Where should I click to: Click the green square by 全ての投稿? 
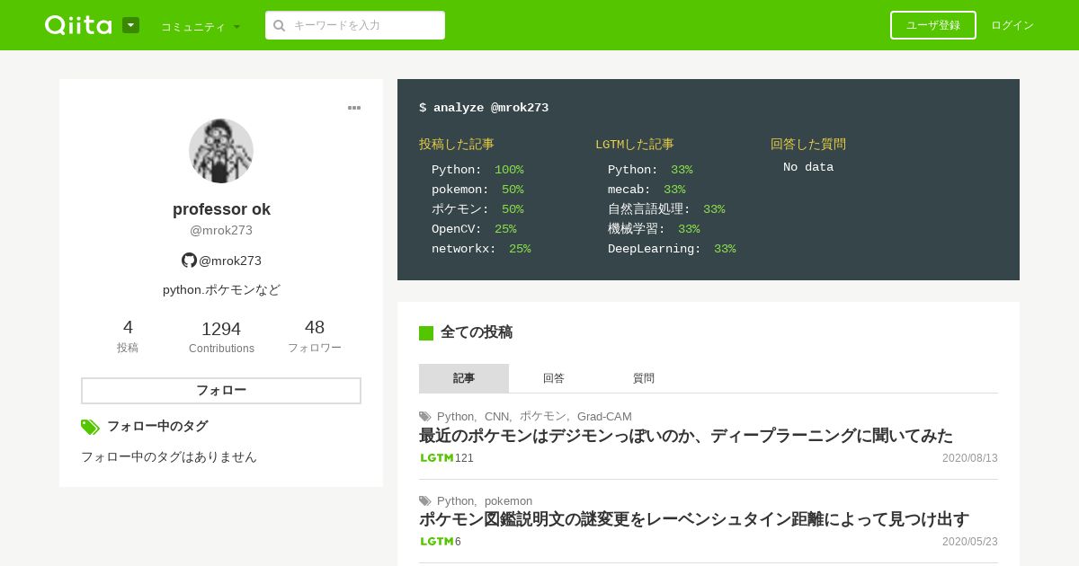[x=426, y=333]
